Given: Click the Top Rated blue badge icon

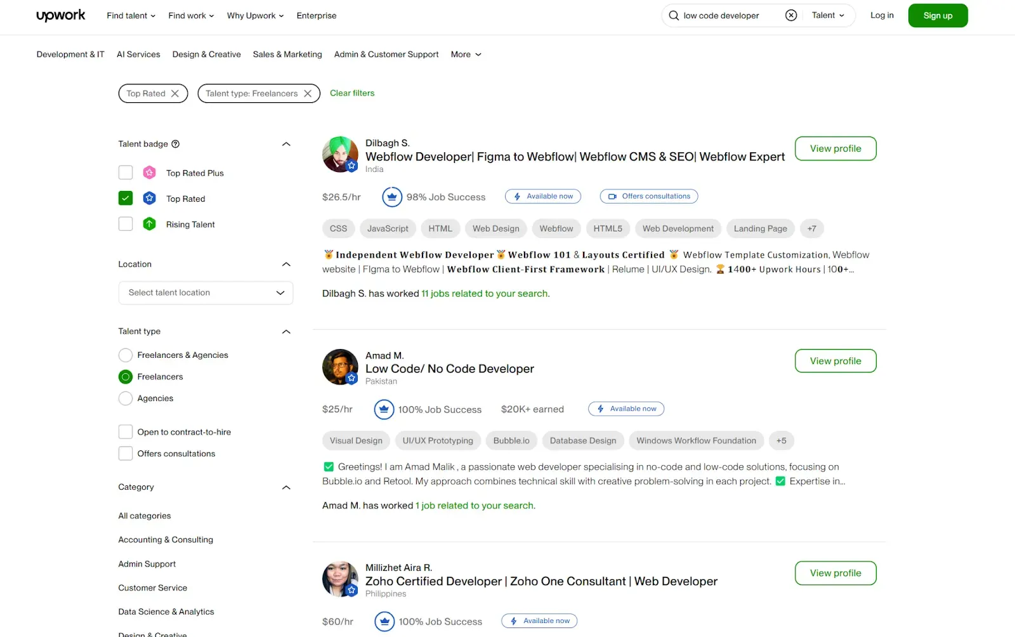Looking at the screenshot, I should click(150, 199).
